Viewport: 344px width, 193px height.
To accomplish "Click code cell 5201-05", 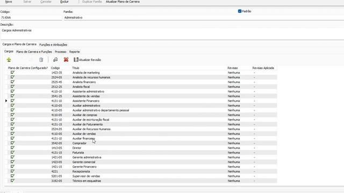I will (x=56, y=176).
